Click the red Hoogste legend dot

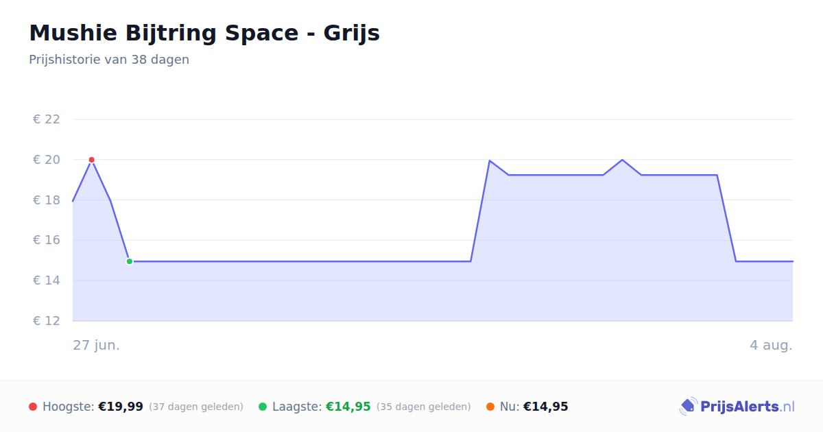click(x=33, y=407)
